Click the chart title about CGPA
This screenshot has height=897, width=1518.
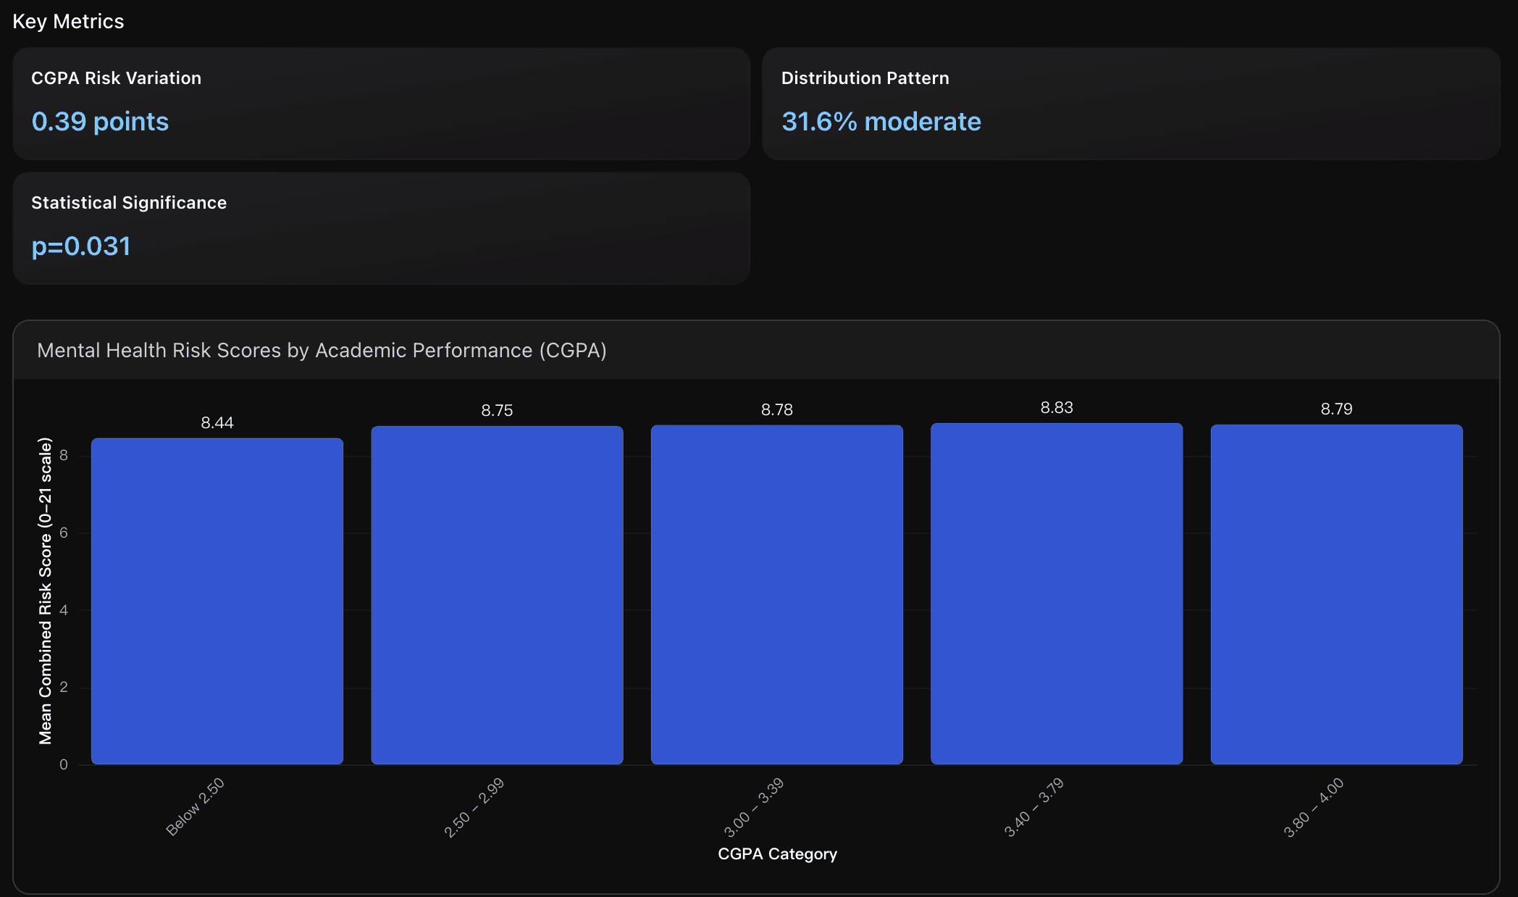pyautogui.click(x=322, y=351)
